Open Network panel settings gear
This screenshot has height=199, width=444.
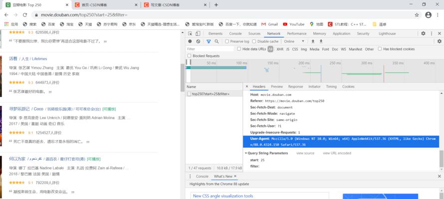coord(439,41)
